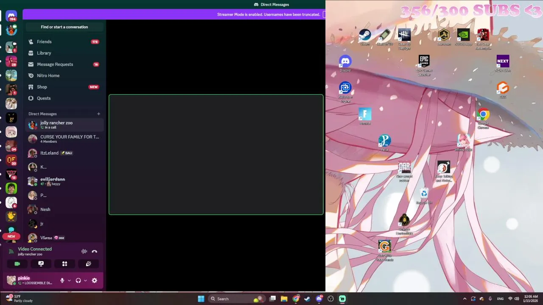Disconnect from the voice call
The image size is (543, 305).
[x=95, y=252]
